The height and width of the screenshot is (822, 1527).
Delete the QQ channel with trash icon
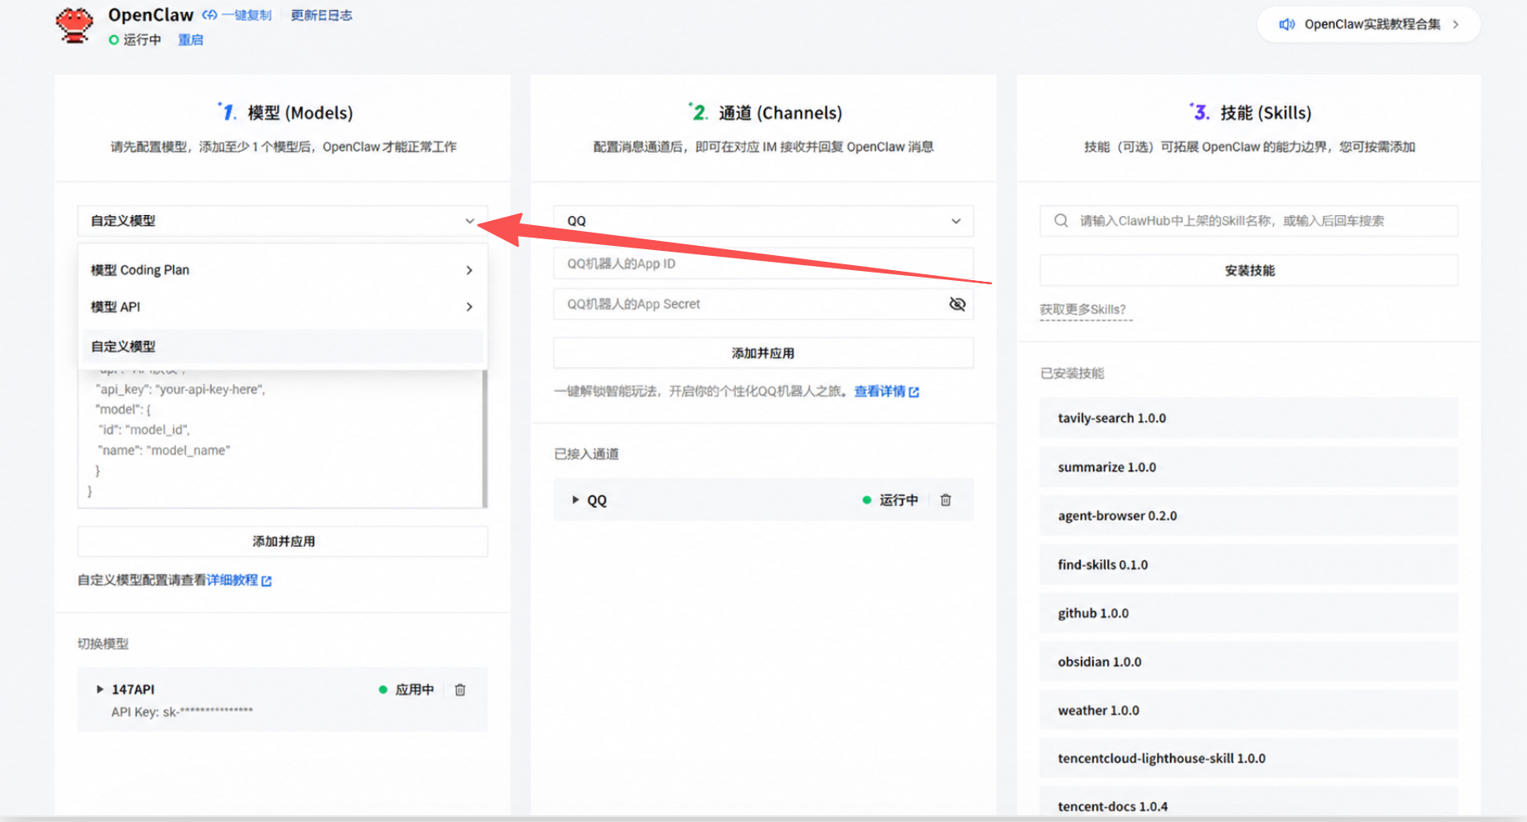(x=946, y=500)
